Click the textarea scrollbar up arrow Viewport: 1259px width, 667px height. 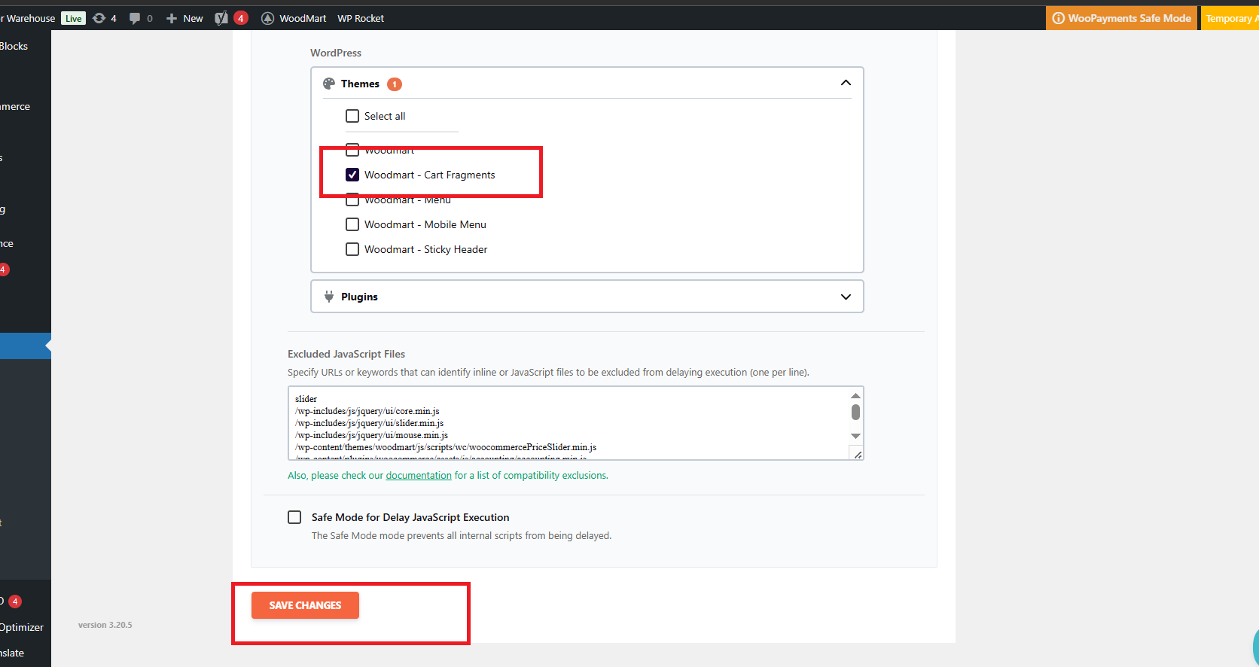(x=855, y=395)
